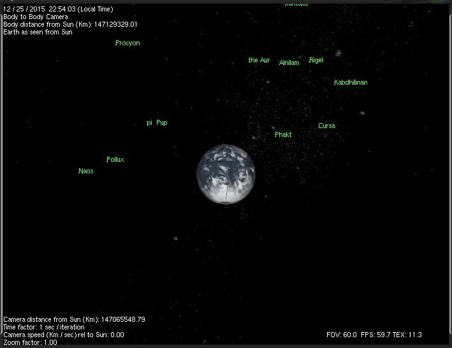Click the Alnilam star label
The height and width of the screenshot is (348, 452).
tap(289, 62)
